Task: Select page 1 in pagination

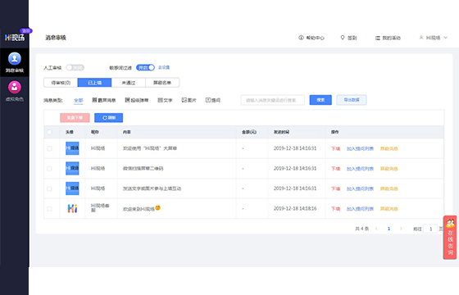Action: (x=389, y=229)
